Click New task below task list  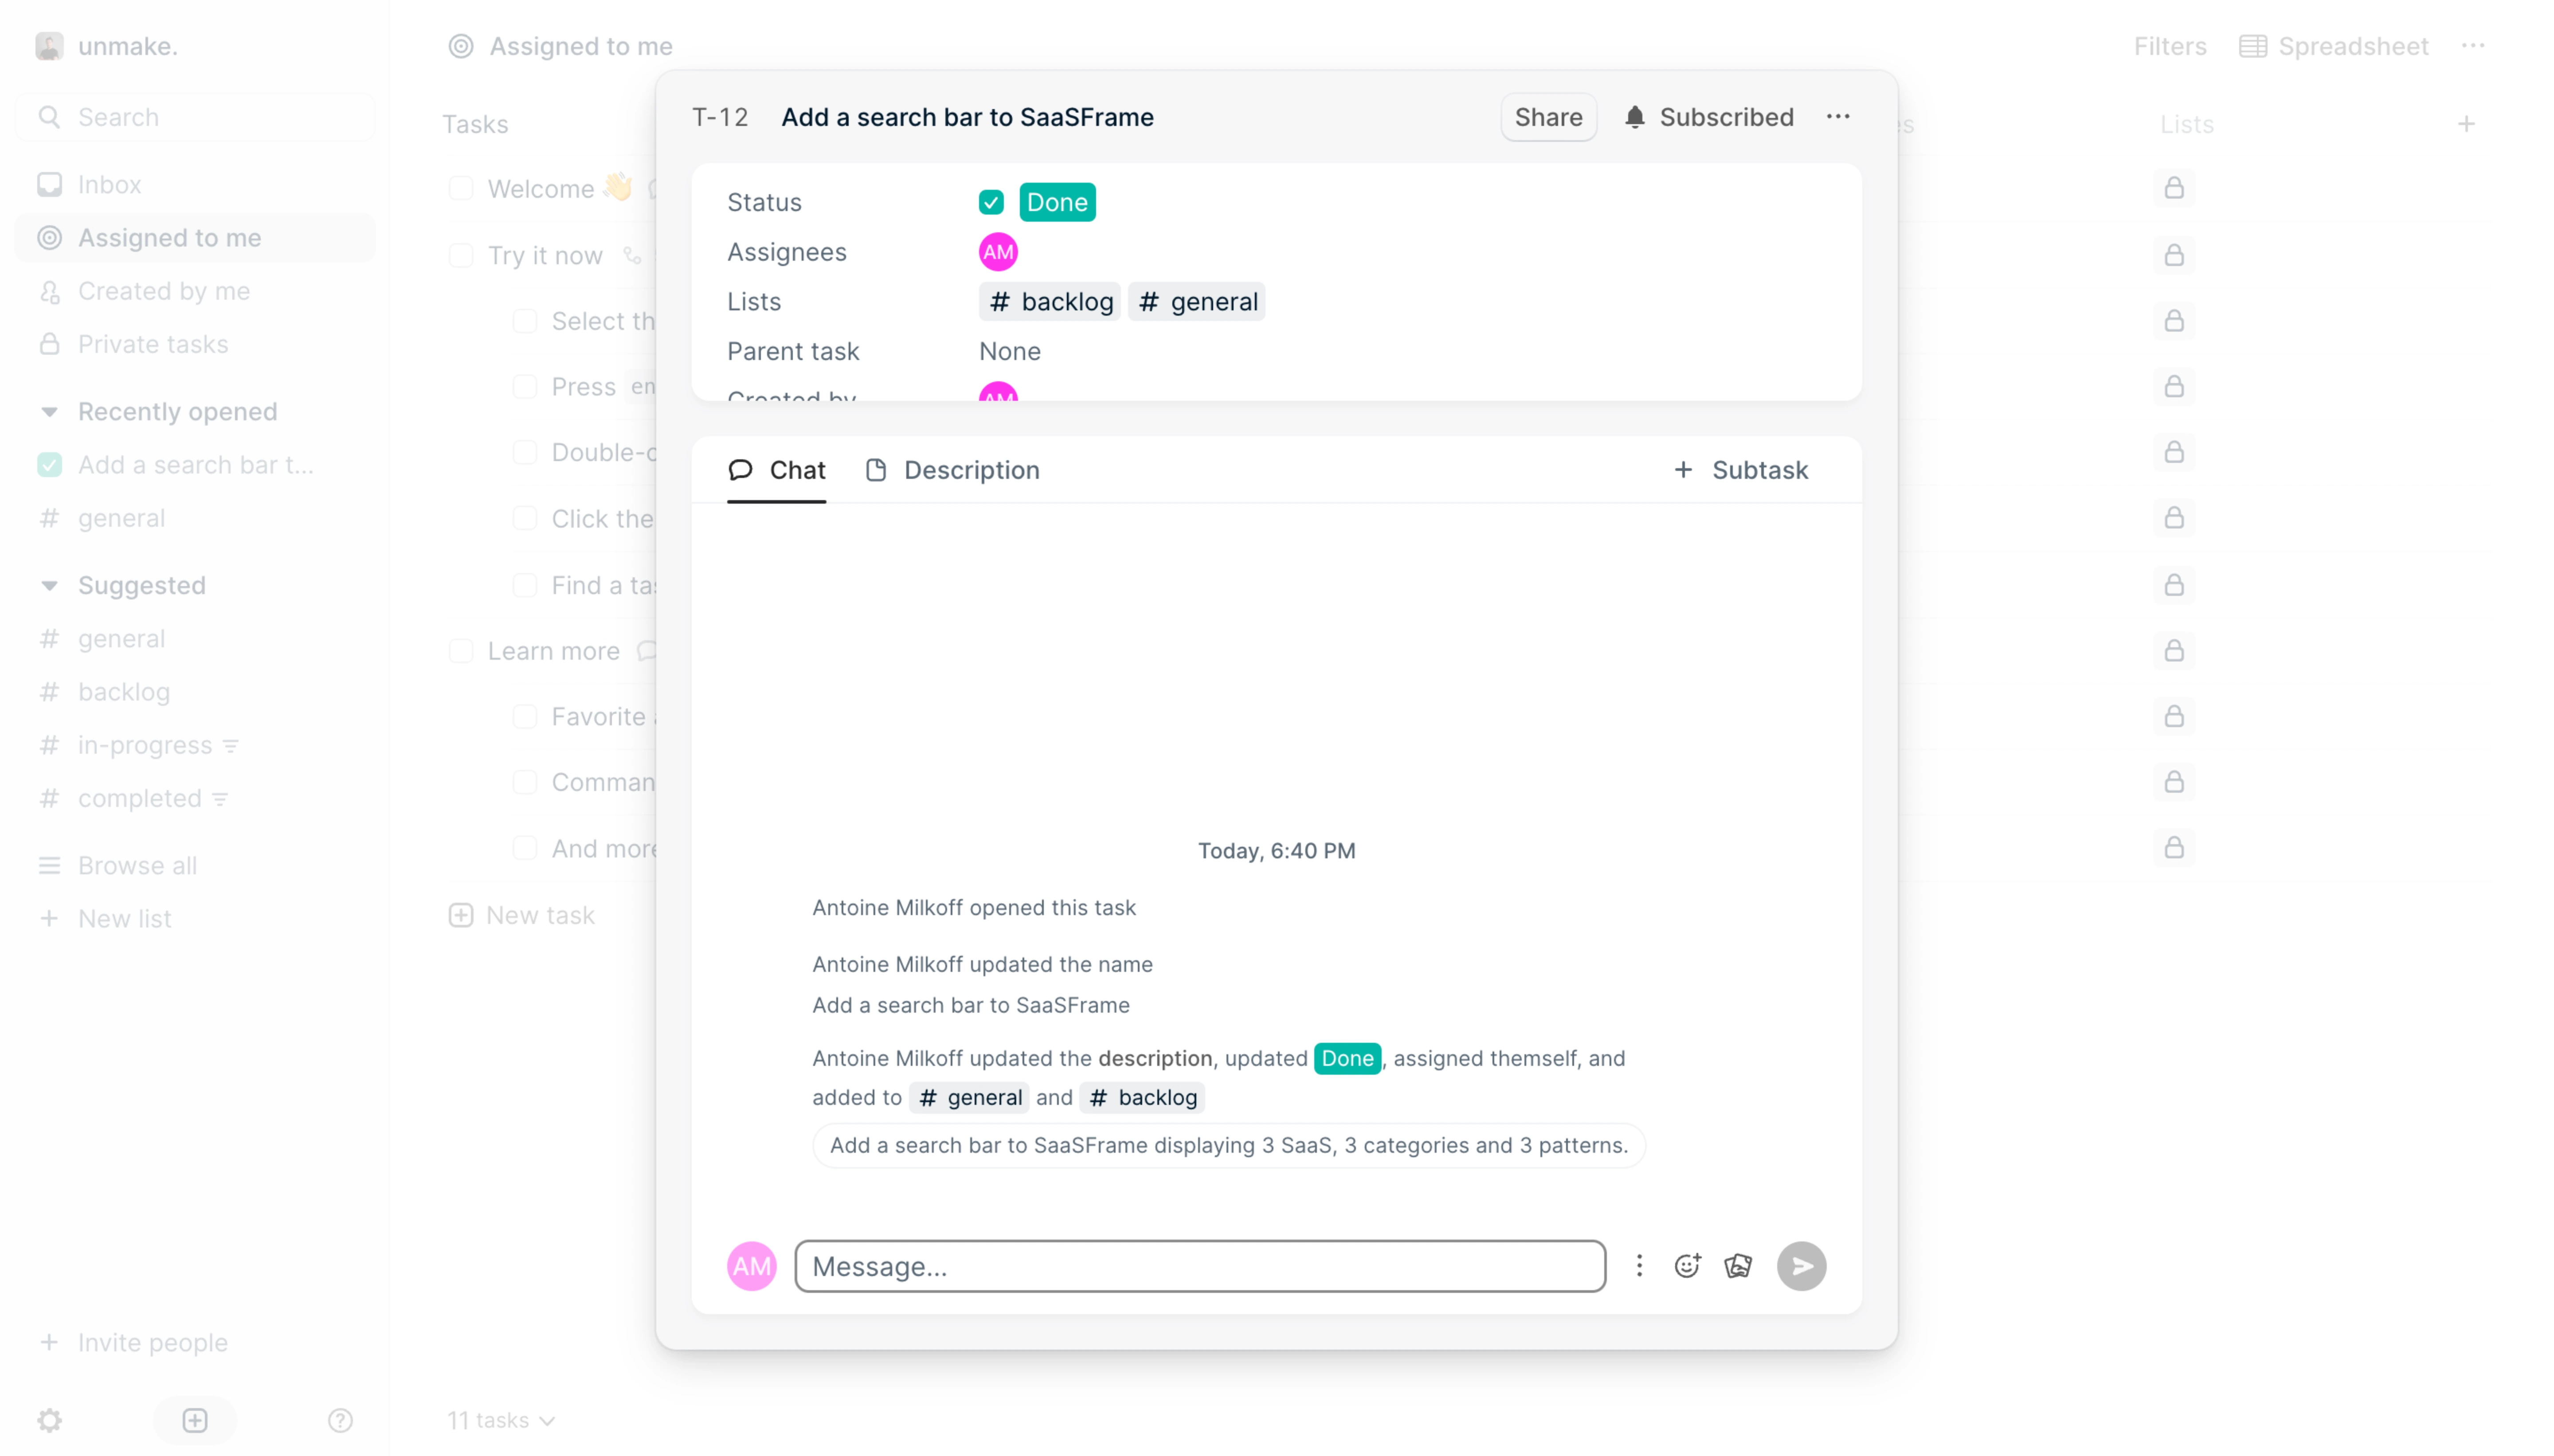(521, 915)
